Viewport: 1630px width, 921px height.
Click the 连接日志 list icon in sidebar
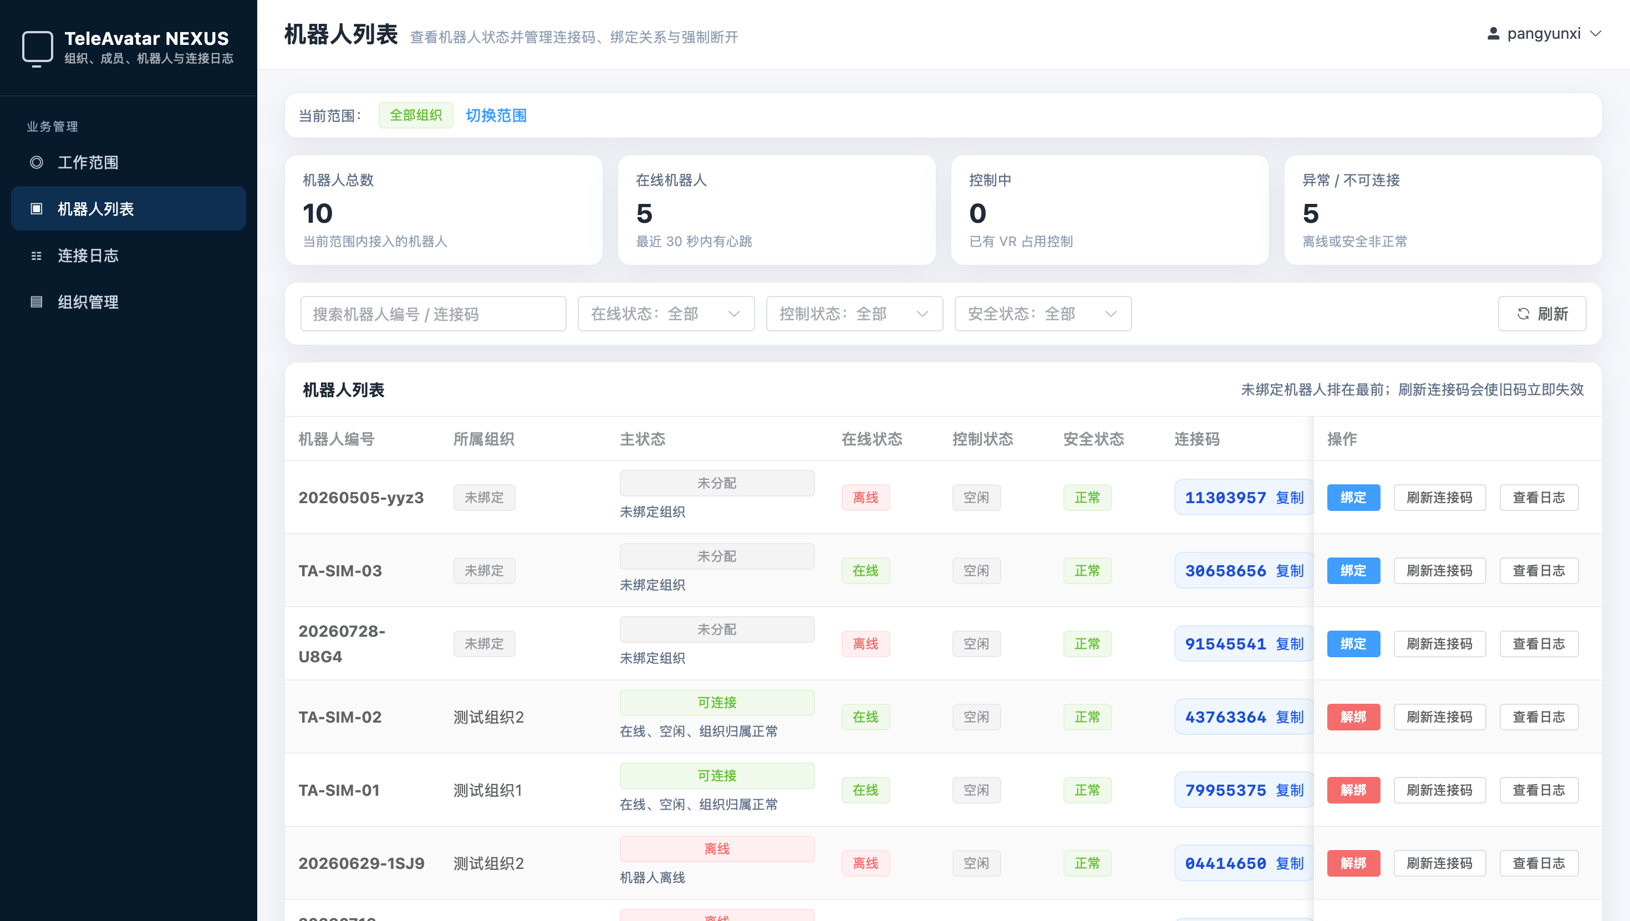[x=37, y=255]
